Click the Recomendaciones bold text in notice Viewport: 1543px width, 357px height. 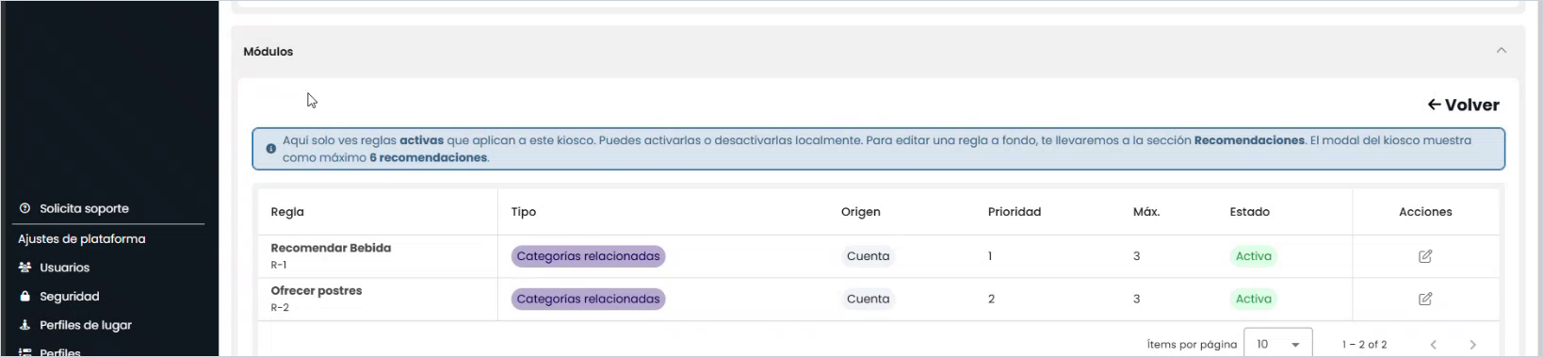pyautogui.click(x=1249, y=140)
